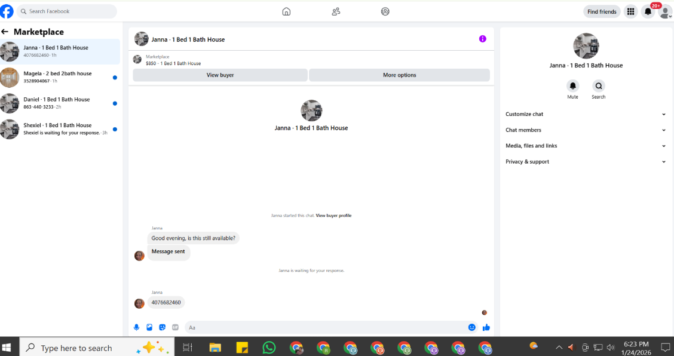Send a thumbs-up like
This screenshot has height=356, width=674.
(x=486, y=327)
